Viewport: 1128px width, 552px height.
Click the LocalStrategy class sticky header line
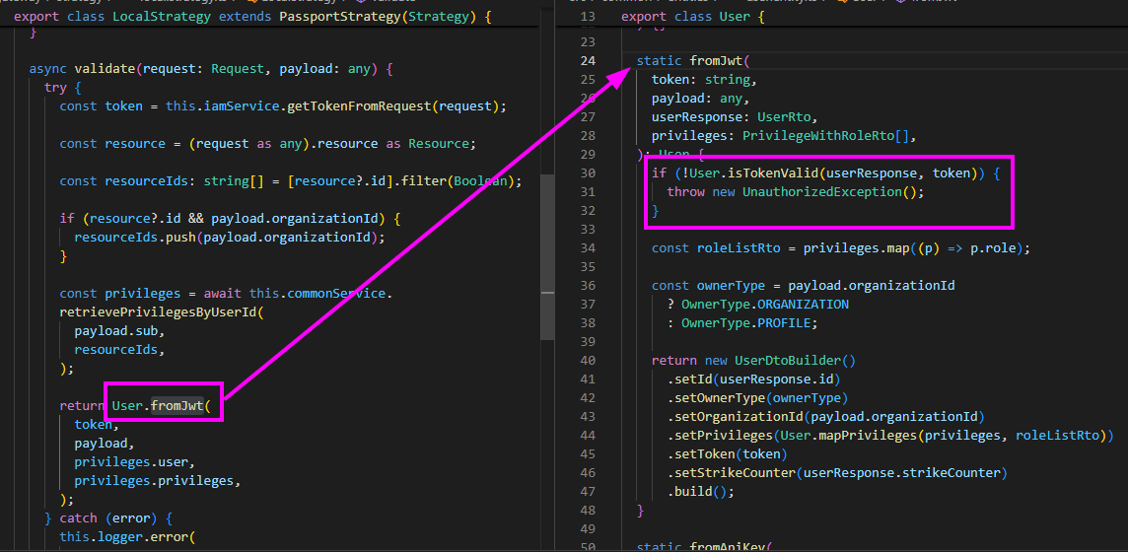tap(252, 15)
